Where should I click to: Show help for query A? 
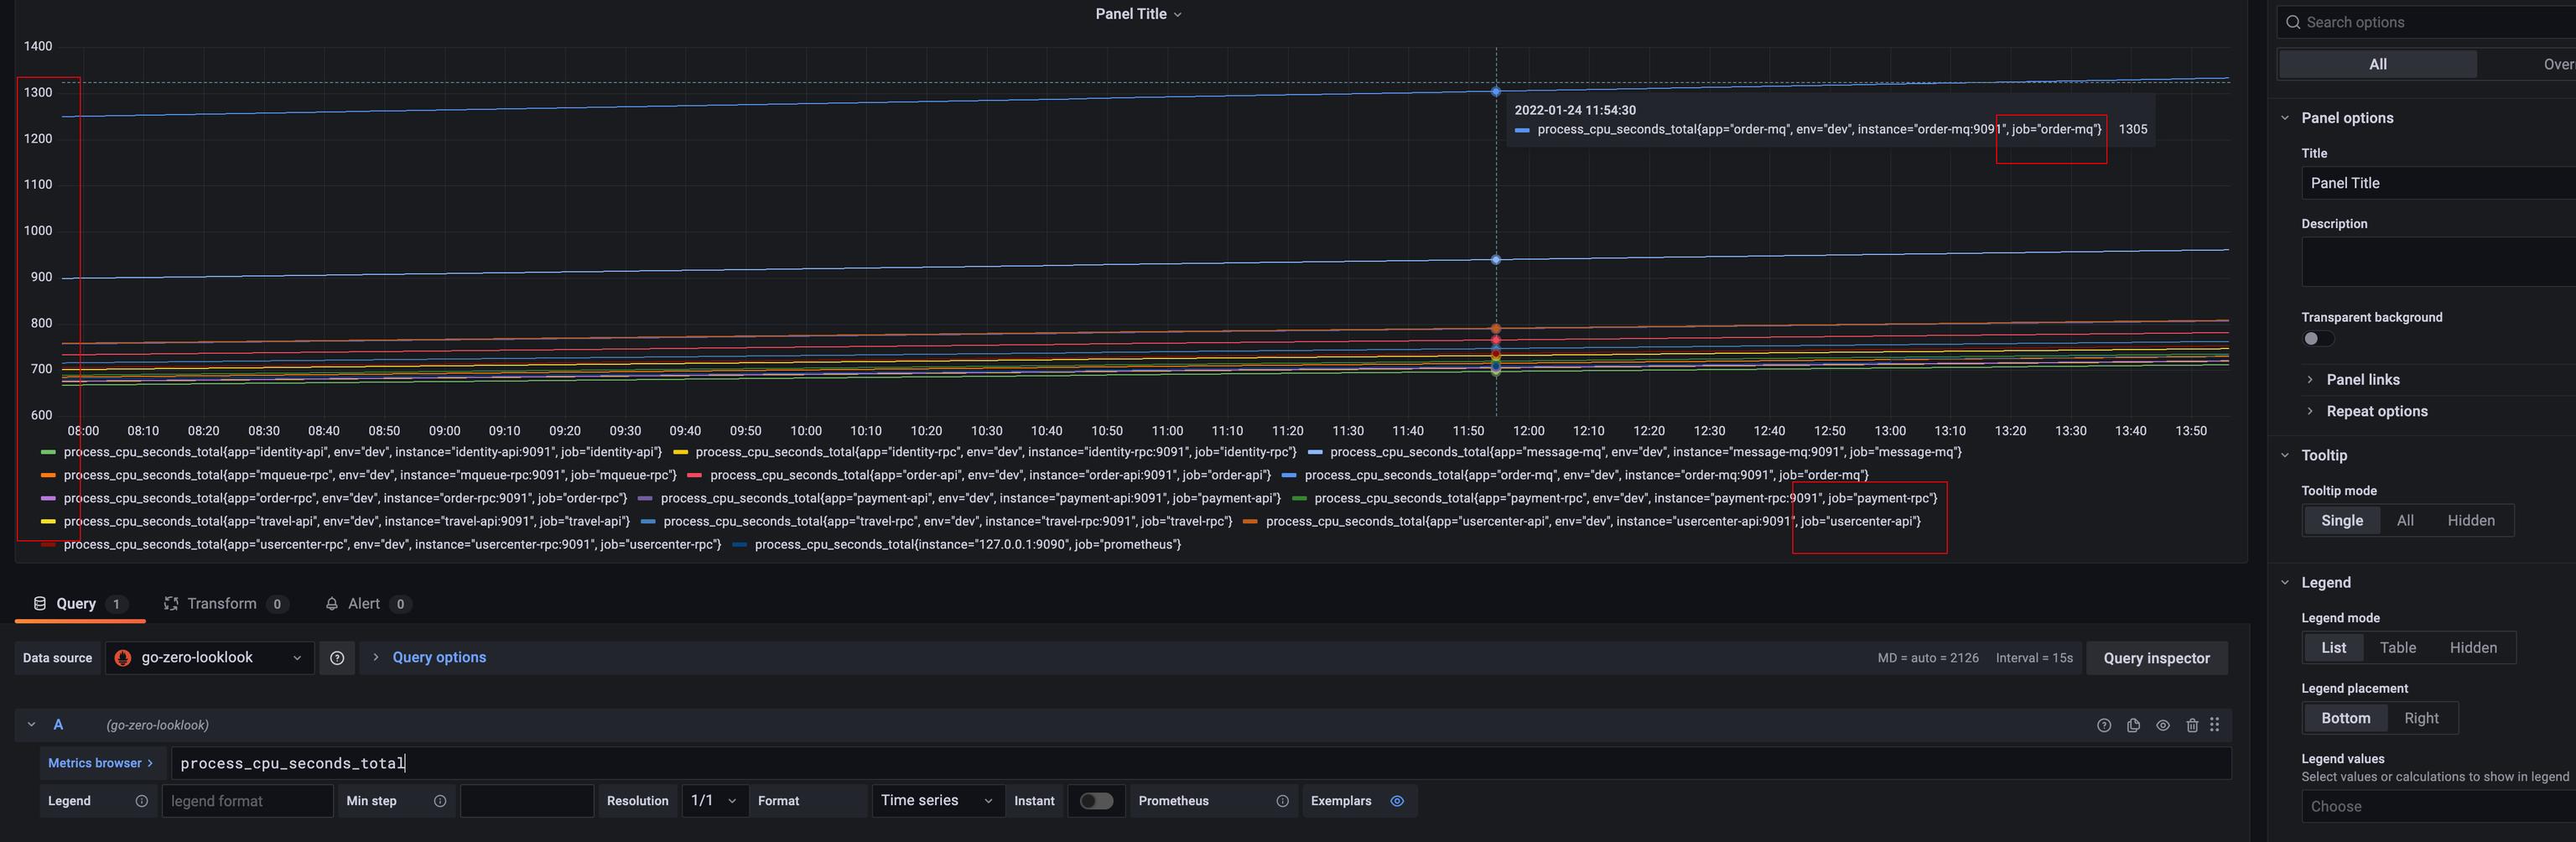(2104, 725)
